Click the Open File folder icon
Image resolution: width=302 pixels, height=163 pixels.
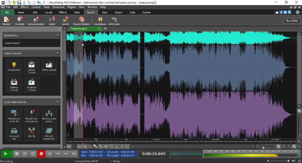(x=14, y=2)
